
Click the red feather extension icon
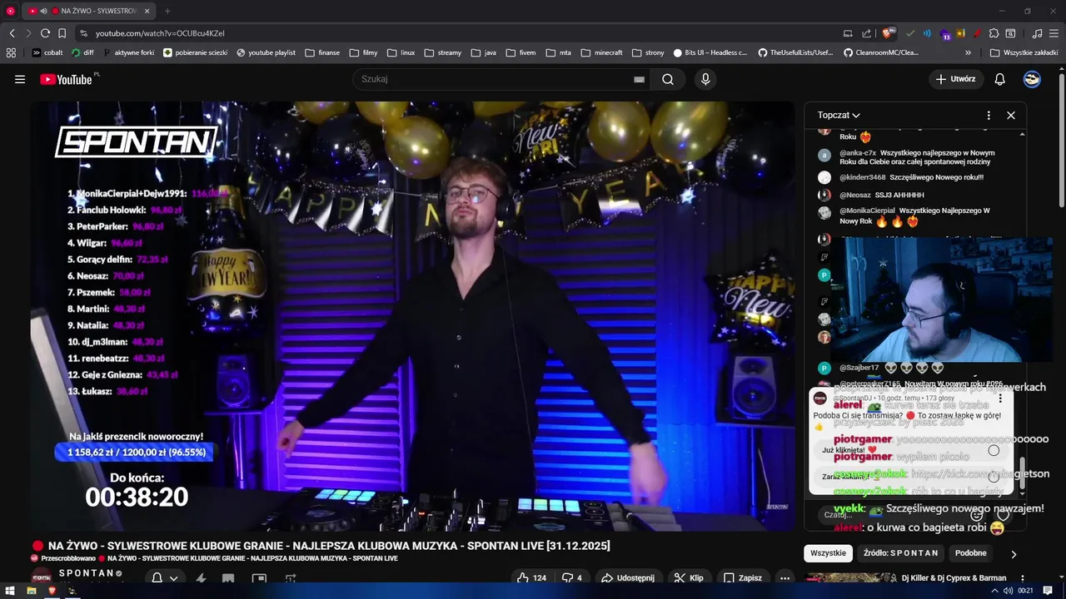(x=976, y=33)
